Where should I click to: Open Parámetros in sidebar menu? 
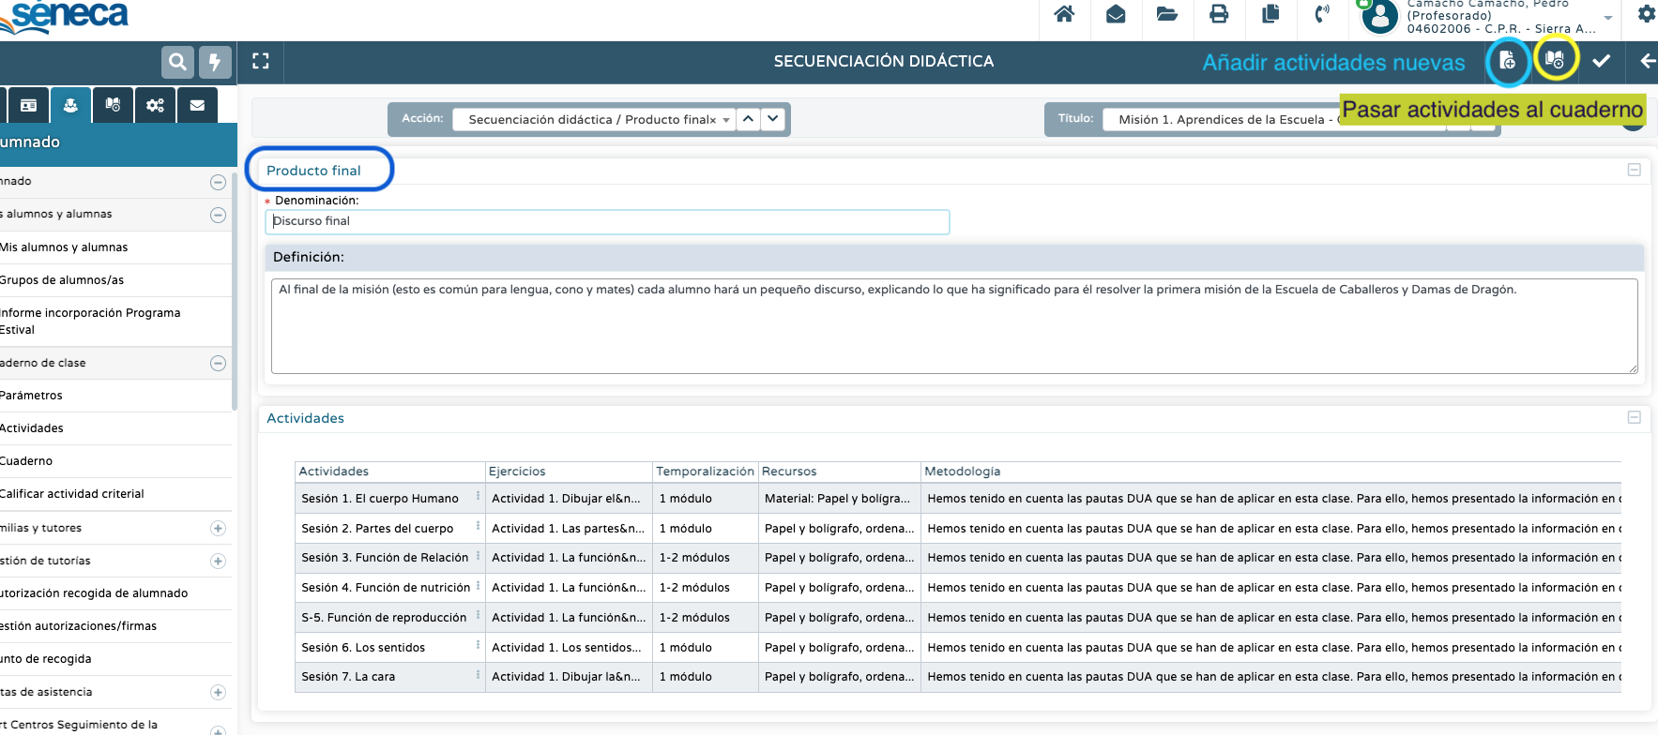[x=32, y=396]
